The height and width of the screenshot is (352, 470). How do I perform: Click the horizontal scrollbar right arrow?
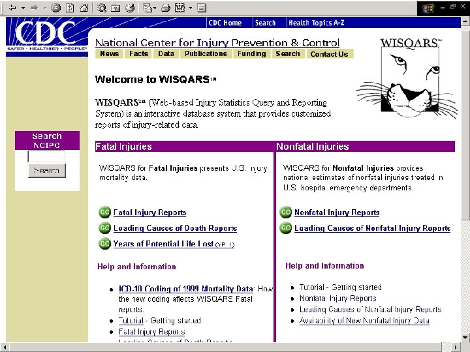[x=456, y=347]
